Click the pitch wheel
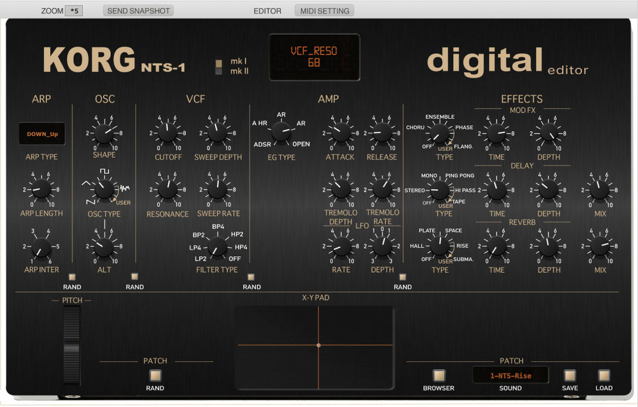638x407 pixels. [x=72, y=346]
